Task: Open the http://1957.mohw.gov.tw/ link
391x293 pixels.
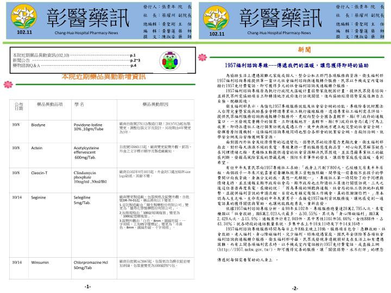Action: click(245, 250)
